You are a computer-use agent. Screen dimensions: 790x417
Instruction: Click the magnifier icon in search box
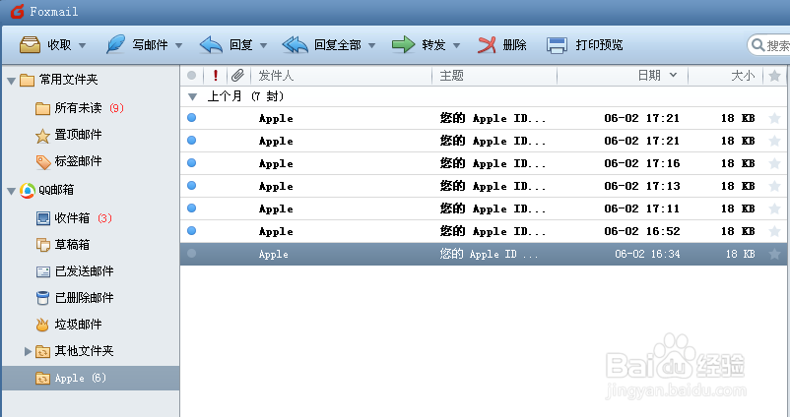coord(757,45)
